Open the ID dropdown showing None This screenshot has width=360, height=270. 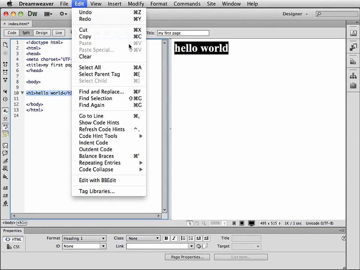(84, 246)
